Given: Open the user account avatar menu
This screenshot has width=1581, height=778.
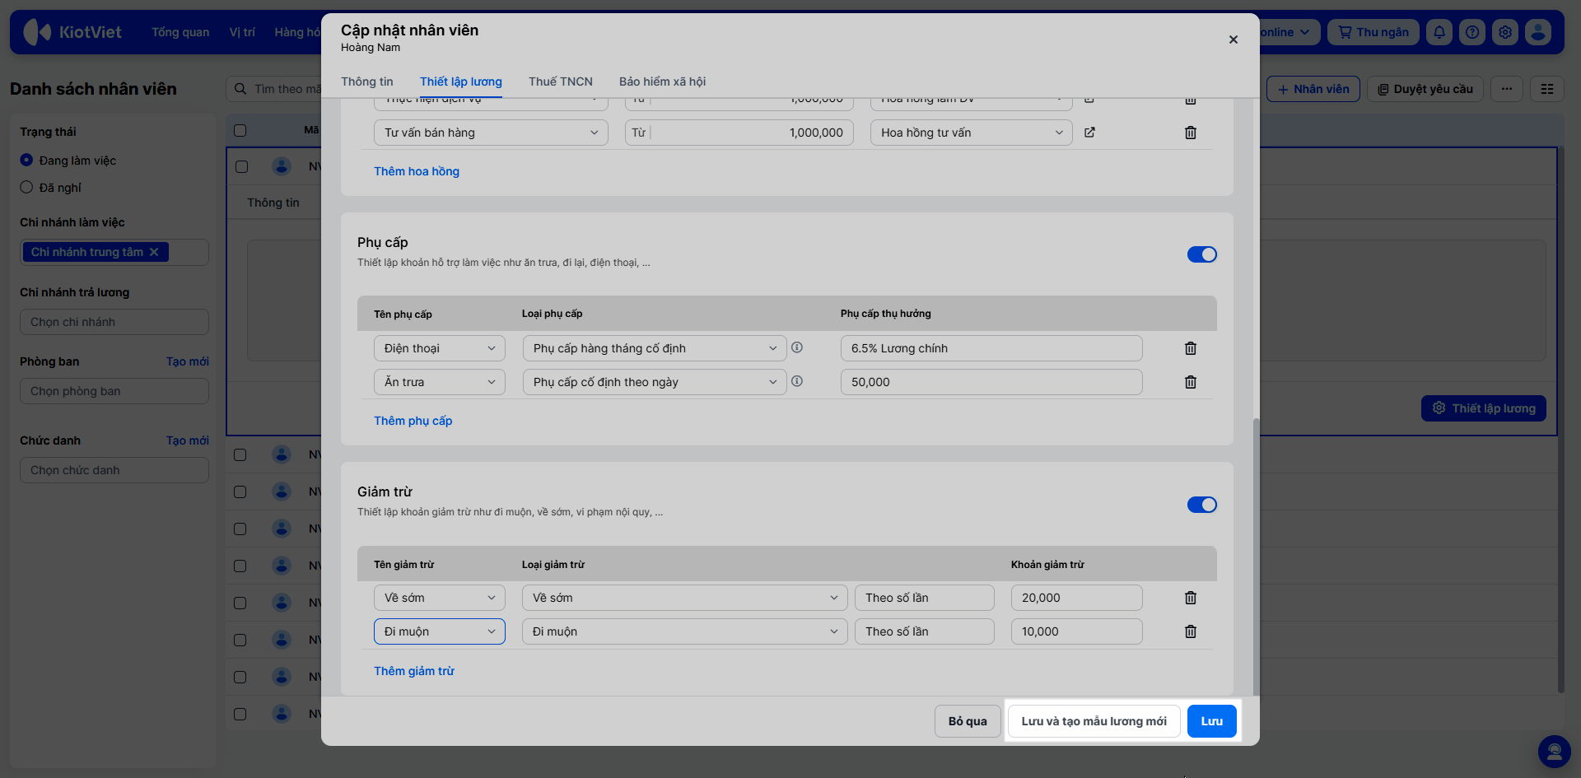Looking at the screenshot, I should (x=1538, y=32).
